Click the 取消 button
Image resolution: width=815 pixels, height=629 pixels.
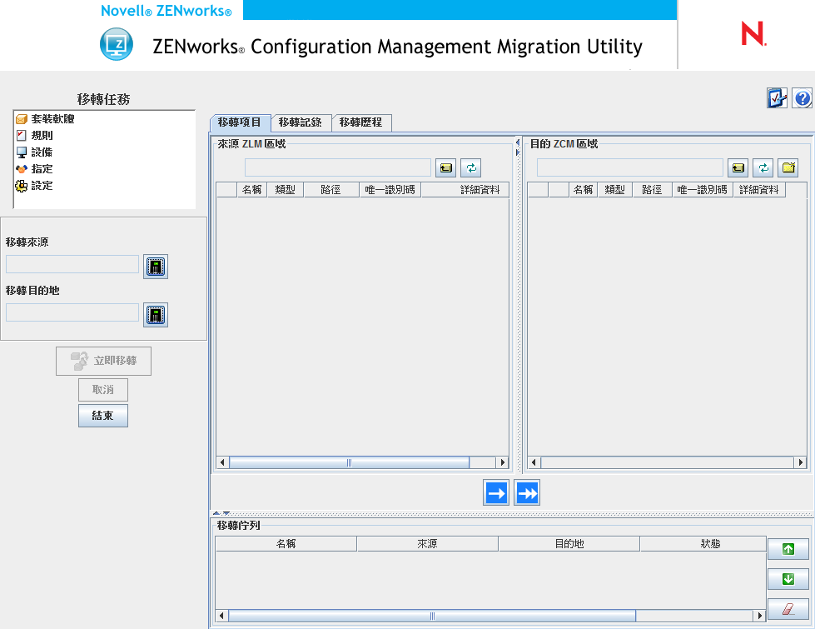coord(103,390)
